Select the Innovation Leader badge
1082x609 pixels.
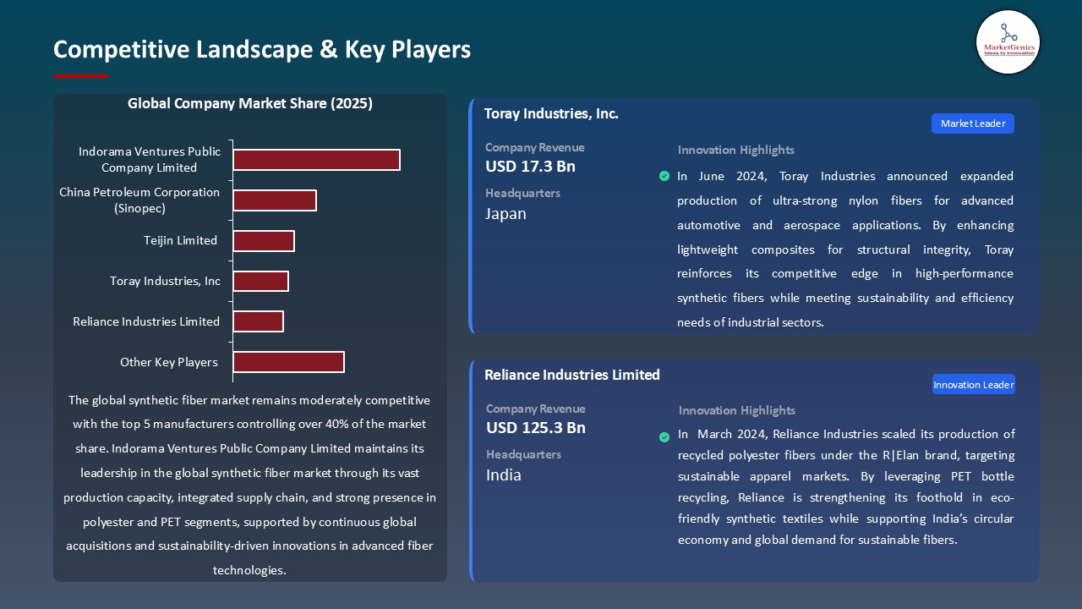(x=973, y=385)
